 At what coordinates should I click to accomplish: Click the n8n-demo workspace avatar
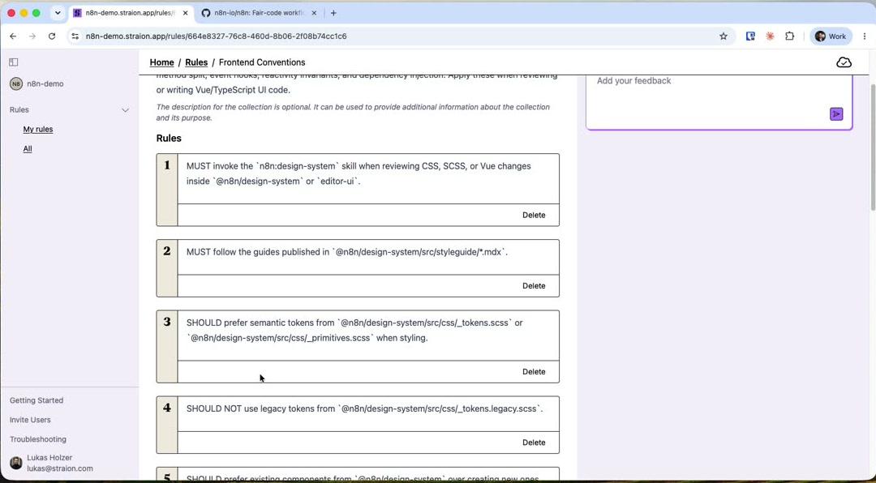click(16, 83)
